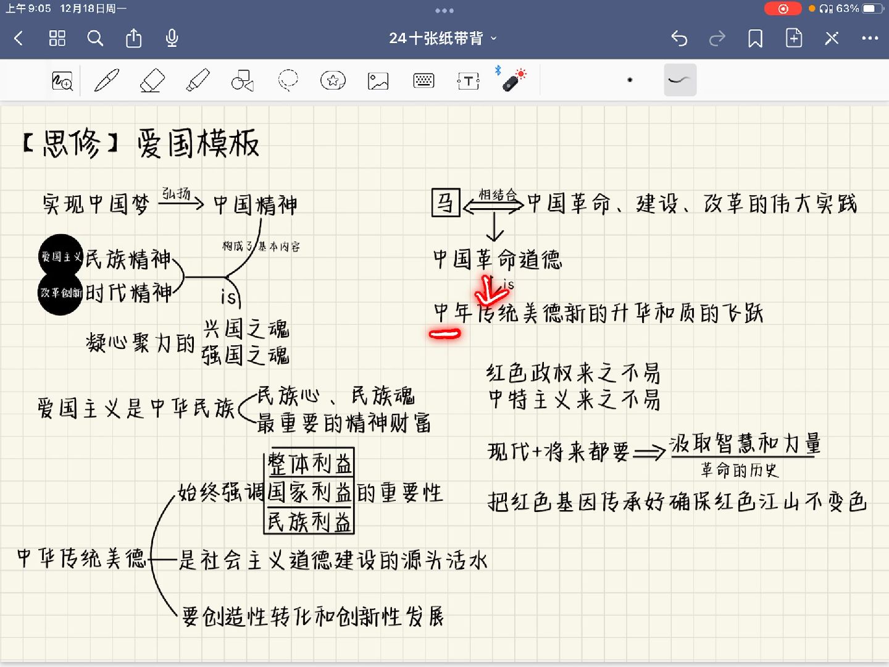Open the Elements sticker tool
The height and width of the screenshot is (667, 889).
pyautogui.click(x=333, y=80)
